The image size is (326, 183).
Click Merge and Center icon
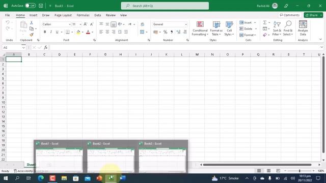pyautogui.click(x=142, y=32)
